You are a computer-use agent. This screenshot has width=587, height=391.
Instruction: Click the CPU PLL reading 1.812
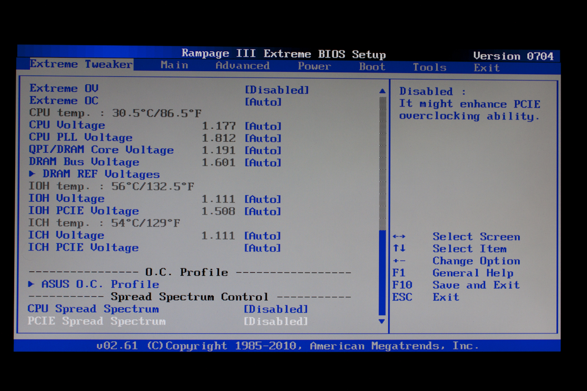click(219, 138)
